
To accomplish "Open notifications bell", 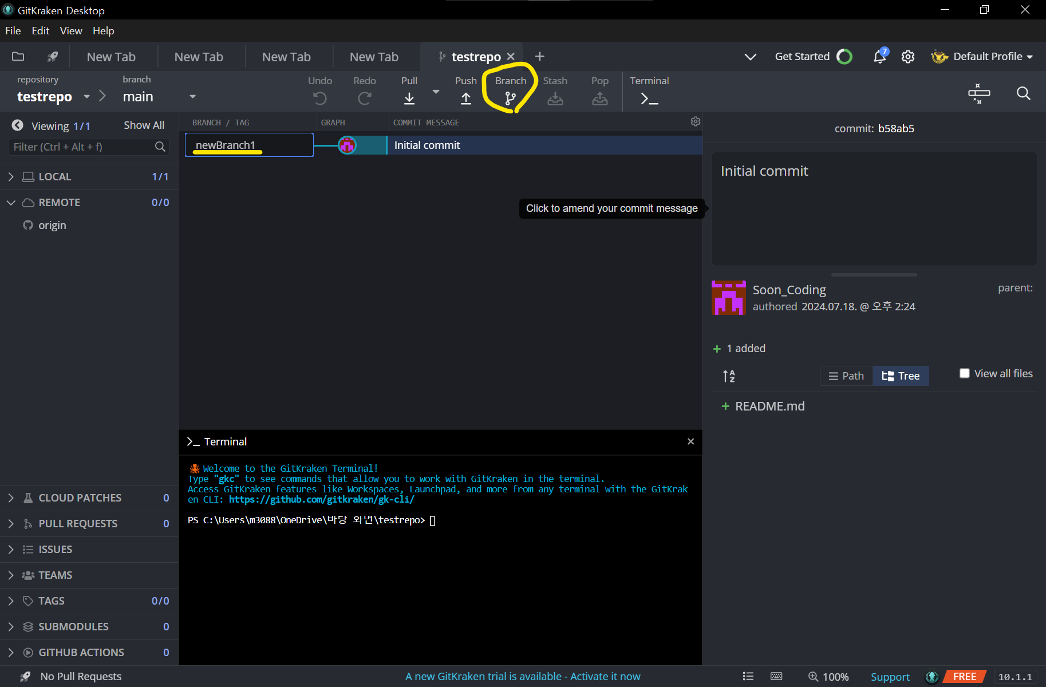I will (x=879, y=57).
